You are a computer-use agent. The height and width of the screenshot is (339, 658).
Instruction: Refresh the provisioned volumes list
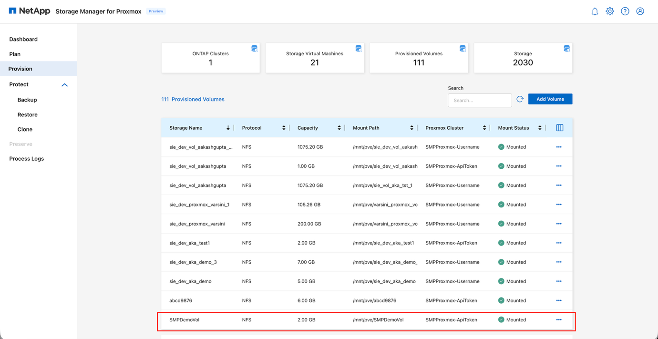[x=520, y=99]
